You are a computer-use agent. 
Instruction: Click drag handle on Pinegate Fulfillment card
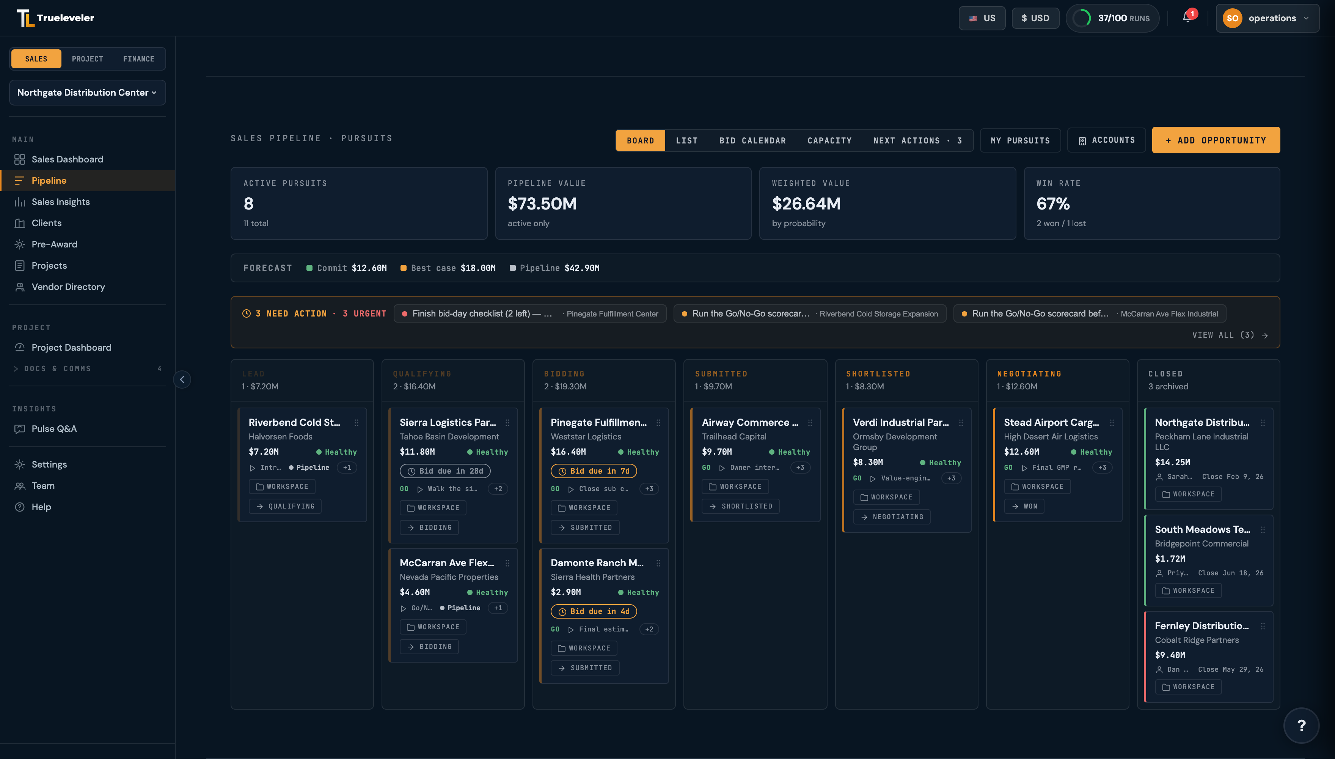pos(658,423)
